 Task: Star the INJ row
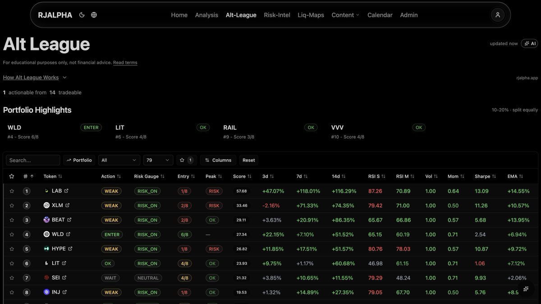tap(12, 292)
